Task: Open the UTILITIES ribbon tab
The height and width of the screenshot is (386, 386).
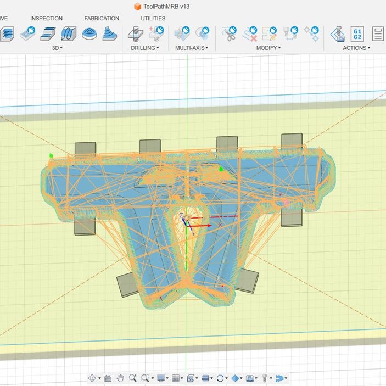Action: [153, 19]
